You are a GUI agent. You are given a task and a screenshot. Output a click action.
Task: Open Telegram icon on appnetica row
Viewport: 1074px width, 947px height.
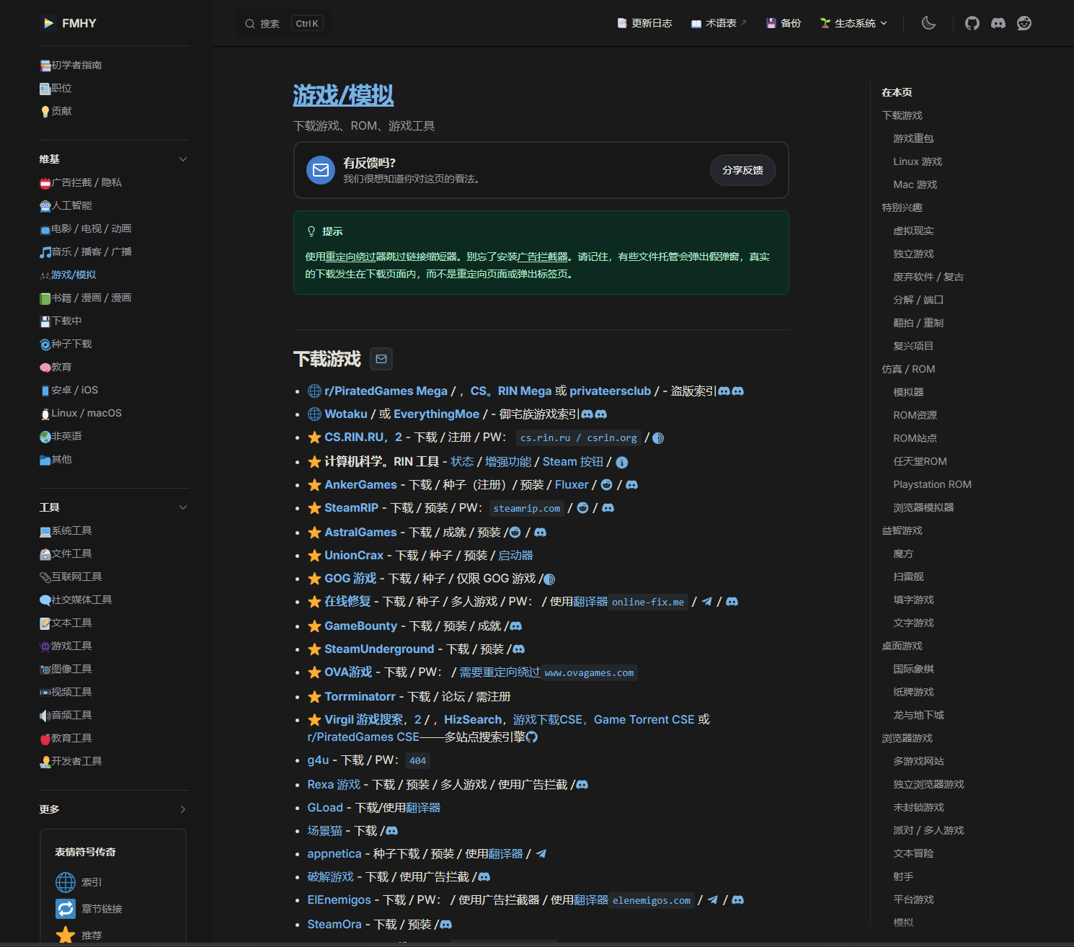541,854
